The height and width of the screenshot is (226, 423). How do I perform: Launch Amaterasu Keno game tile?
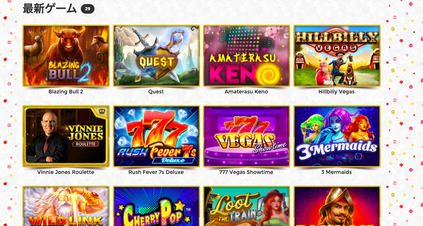[247, 56]
